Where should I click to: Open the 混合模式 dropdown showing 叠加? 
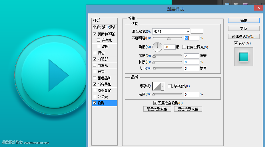coord(171,31)
